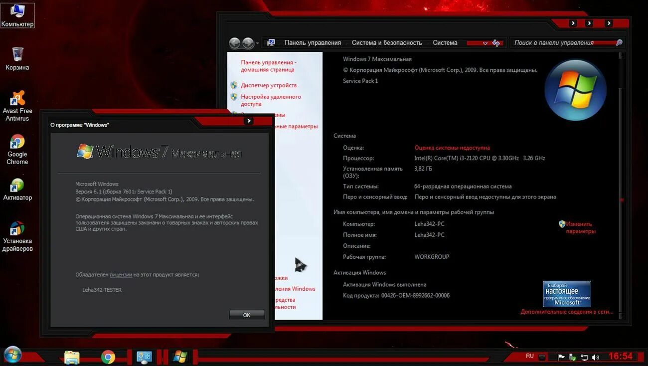Click the computer icon in address bar
The height and width of the screenshot is (366, 648).
tap(271, 43)
